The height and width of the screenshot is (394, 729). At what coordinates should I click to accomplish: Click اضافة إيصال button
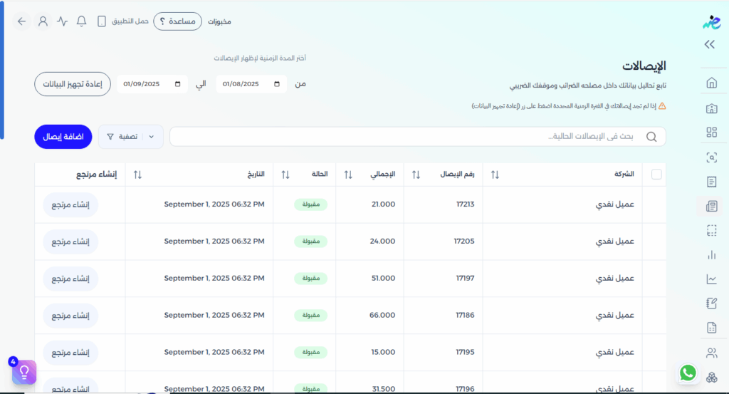[x=63, y=137]
